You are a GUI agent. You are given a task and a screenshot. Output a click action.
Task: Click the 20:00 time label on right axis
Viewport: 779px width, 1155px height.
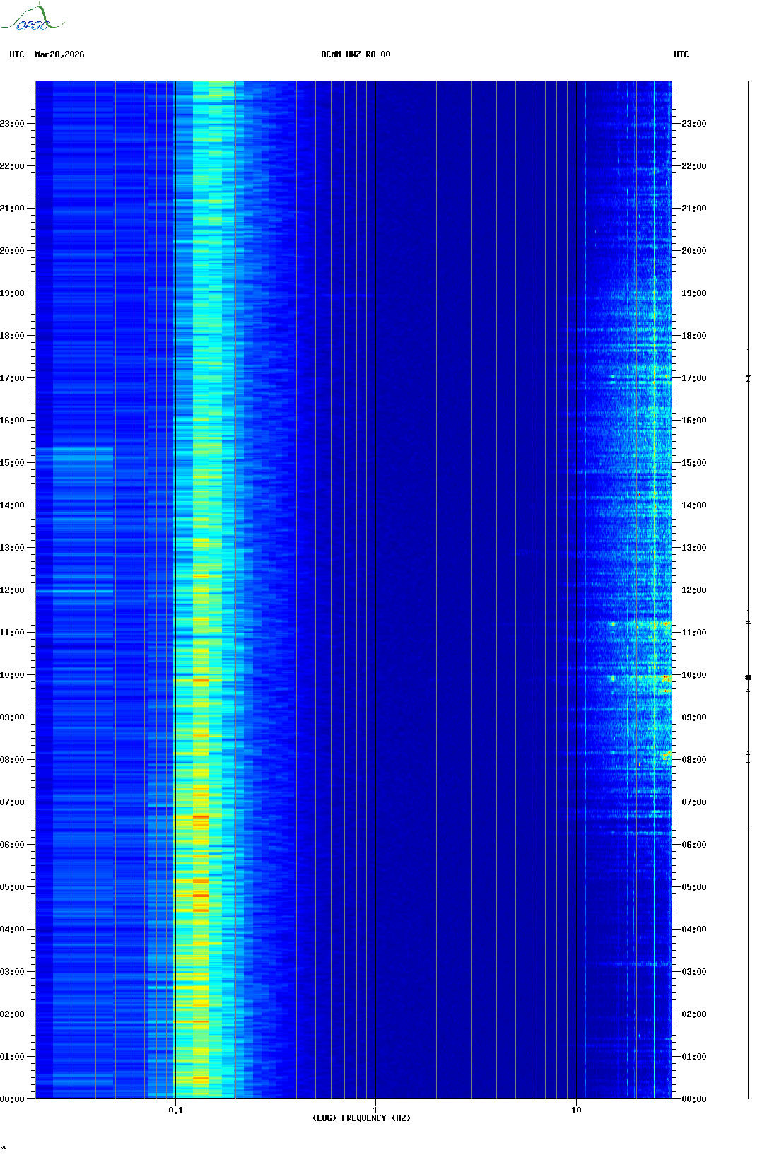click(x=693, y=251)
